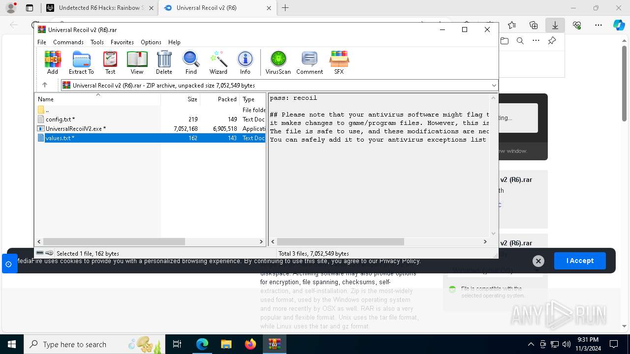Open the Options menu
Viewport: 630px width, 354px height.
coord(151,42)
